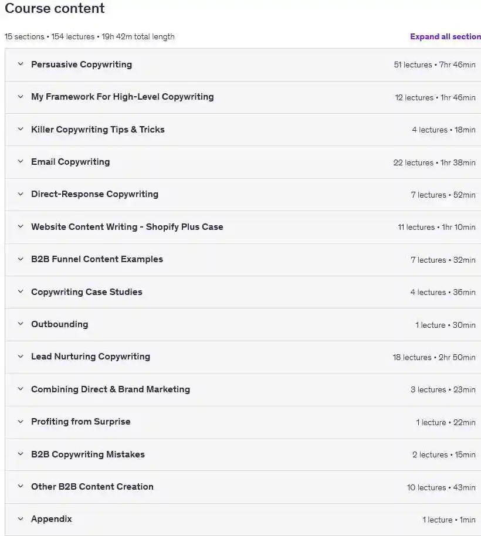This screenshot has height=536, width=481.
Task: Click the 51 lectures • 7hr 46min label
Action: coord(435,65)
